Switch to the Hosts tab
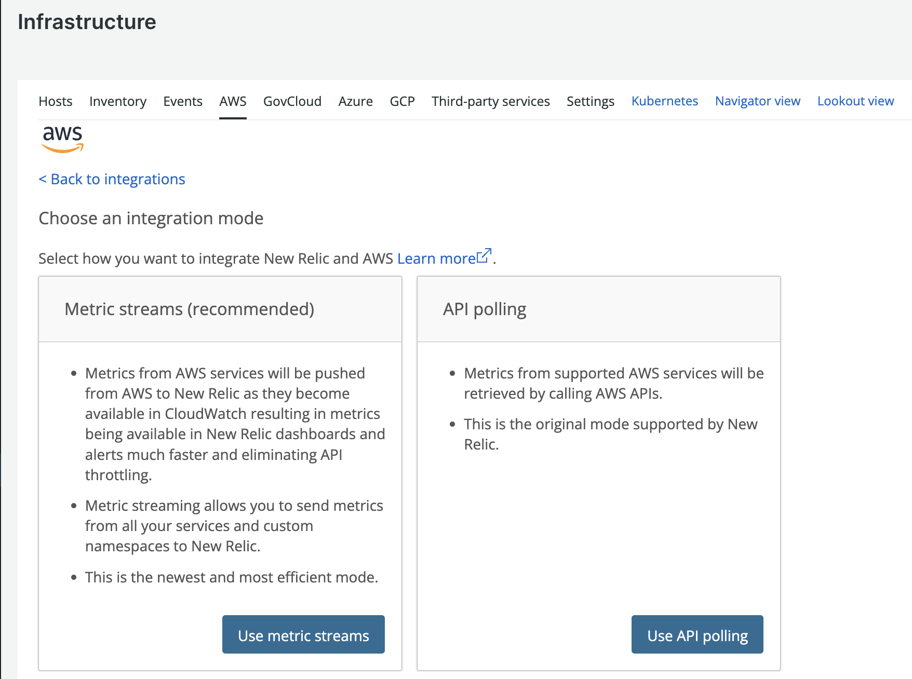The image size is (912, 679). (55, 101)
